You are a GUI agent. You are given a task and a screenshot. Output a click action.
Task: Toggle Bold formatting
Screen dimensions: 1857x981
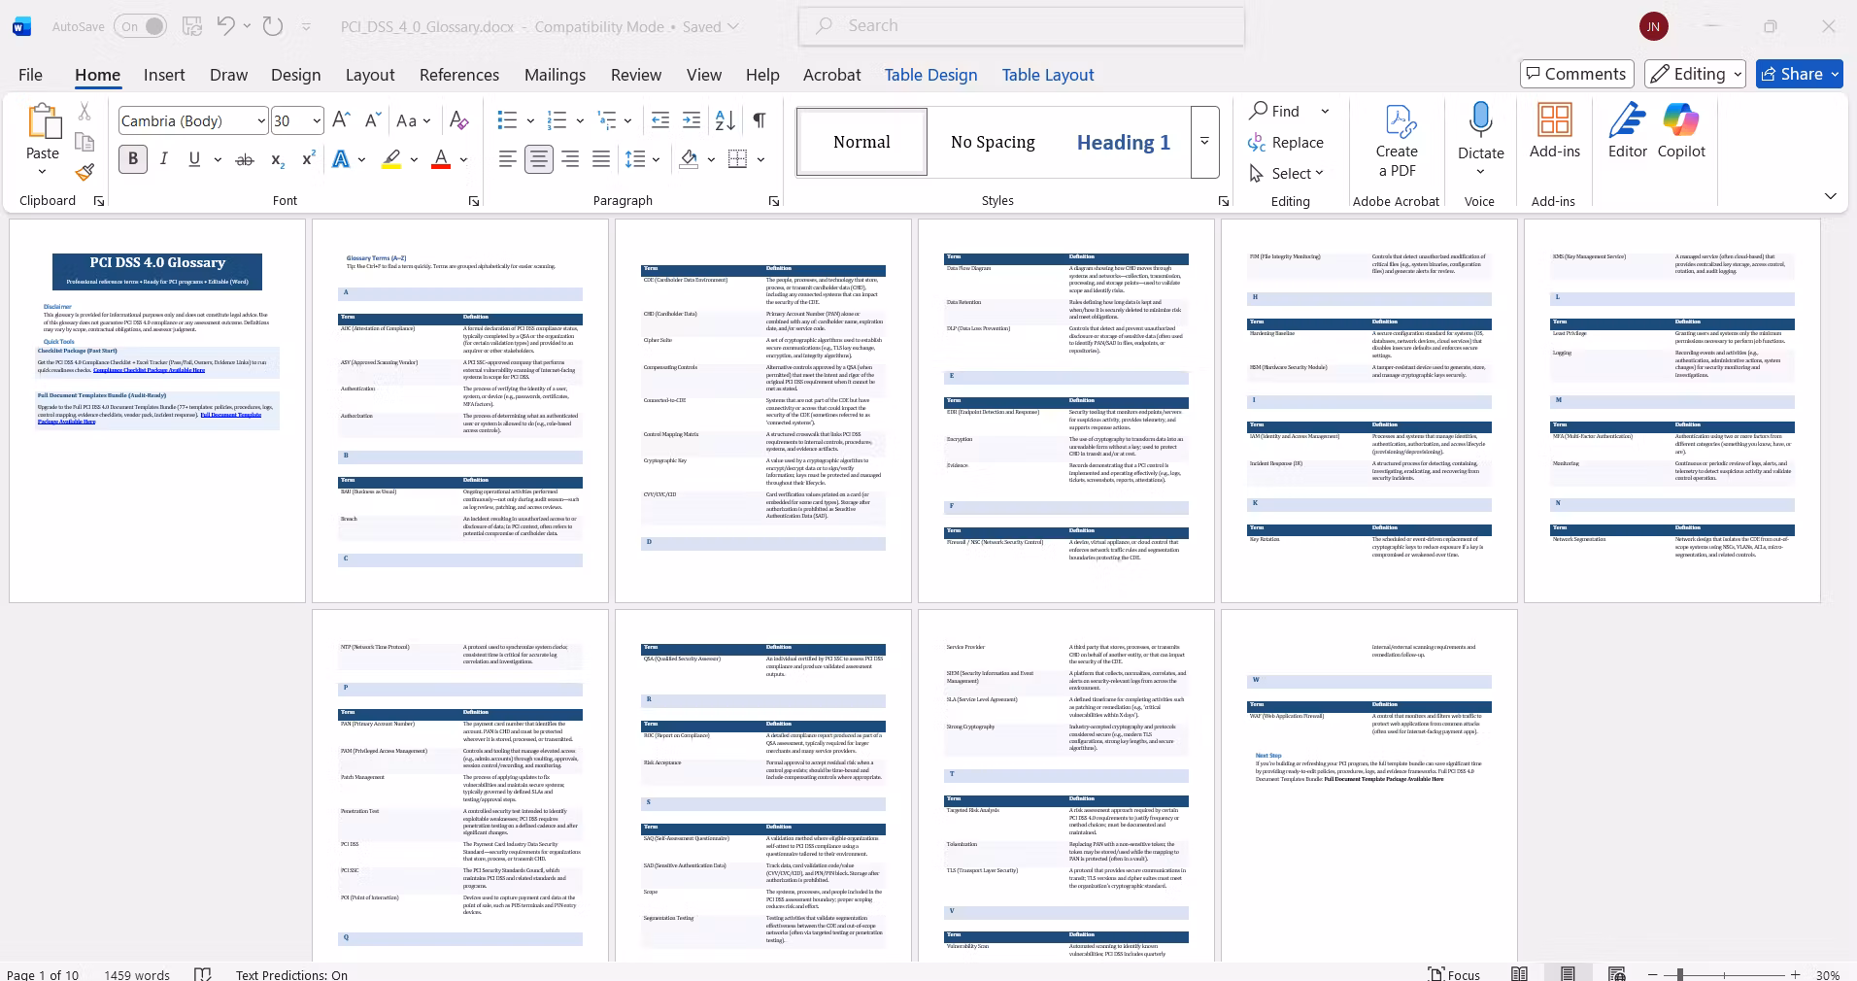click(x=133, y=159)
